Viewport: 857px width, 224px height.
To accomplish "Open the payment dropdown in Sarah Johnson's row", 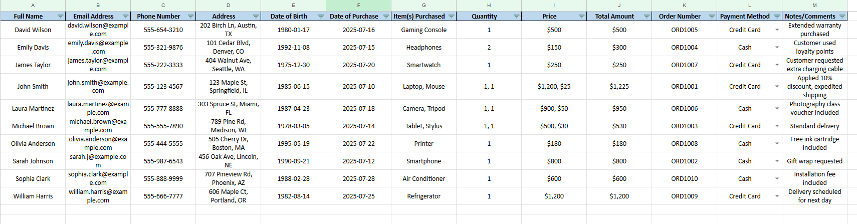I will [x=777, y=161].
